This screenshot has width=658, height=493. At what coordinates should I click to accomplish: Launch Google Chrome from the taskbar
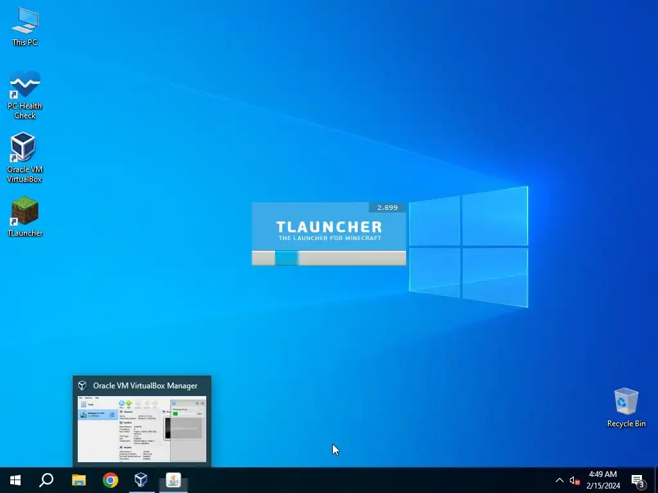point(111,480)
